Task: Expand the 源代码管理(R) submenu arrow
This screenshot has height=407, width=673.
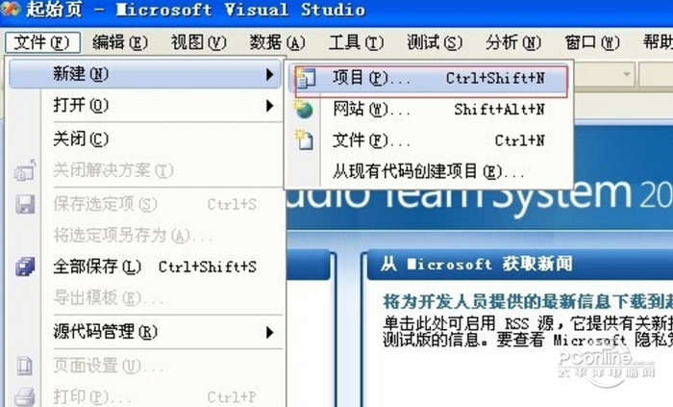Action: pyautogui.click(x=269, y=332)
